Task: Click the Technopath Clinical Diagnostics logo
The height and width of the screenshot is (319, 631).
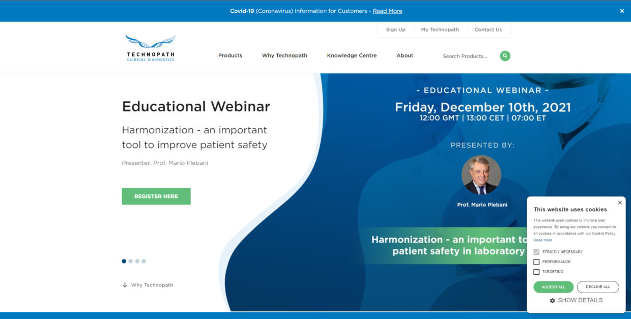Action: point(151,48)
